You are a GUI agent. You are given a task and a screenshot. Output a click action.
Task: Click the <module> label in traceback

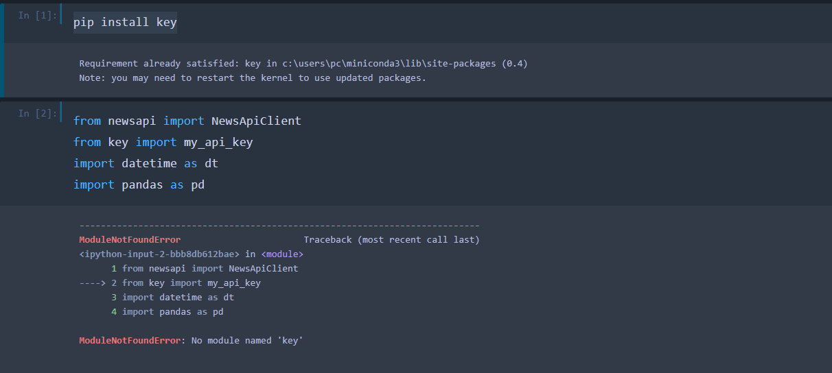[282, 254]
